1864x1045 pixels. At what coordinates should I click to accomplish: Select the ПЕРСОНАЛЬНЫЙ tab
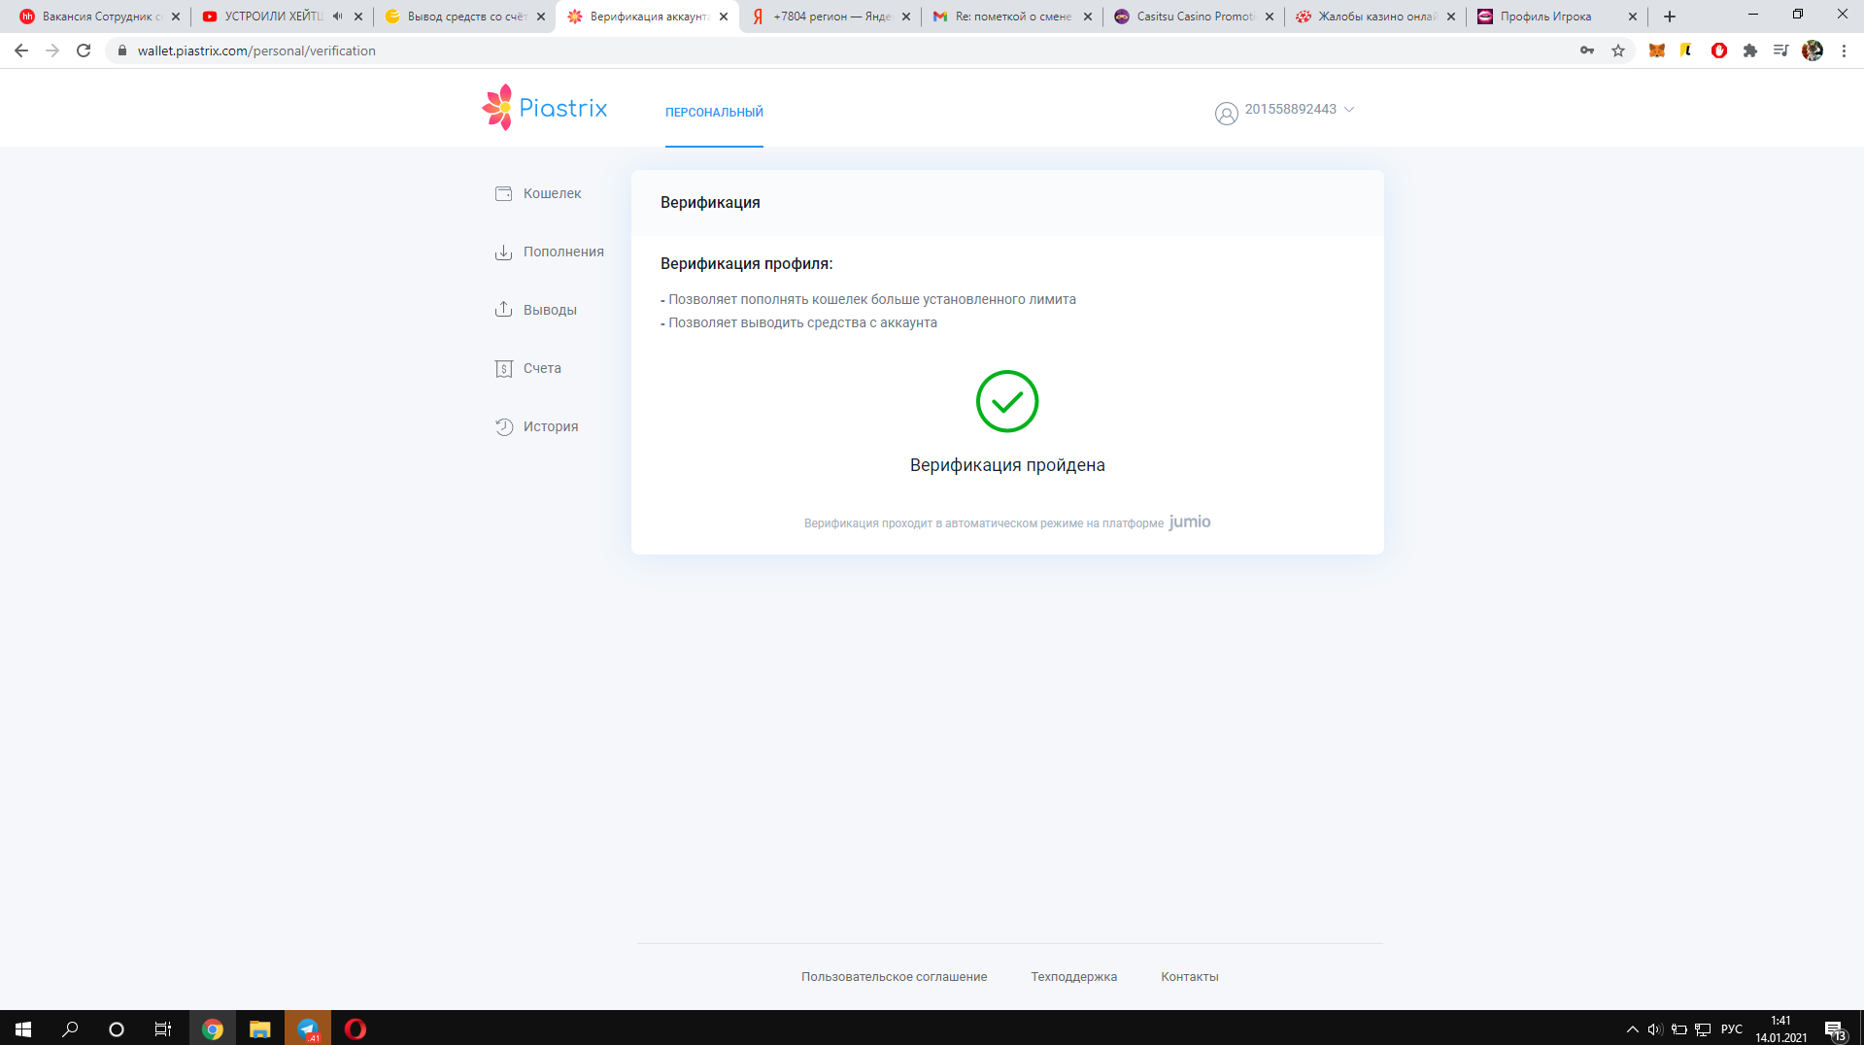pos(714,113)
